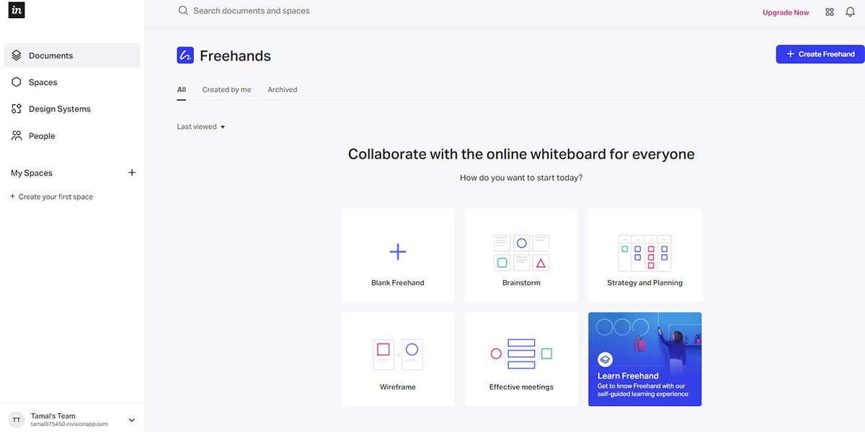The image size is (865, 432).
Task: Open People in the sidebar
Action: point(72,135)
